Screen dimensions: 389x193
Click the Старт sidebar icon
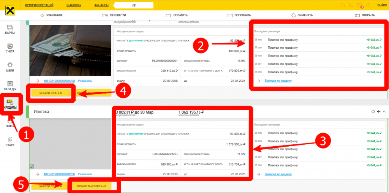pyautogui.click(x=10, y=141)
